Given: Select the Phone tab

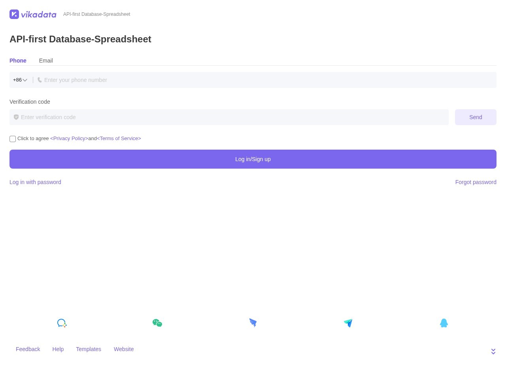Looking at the screenshot, I should pyautogui.click(x=18, y=61).
